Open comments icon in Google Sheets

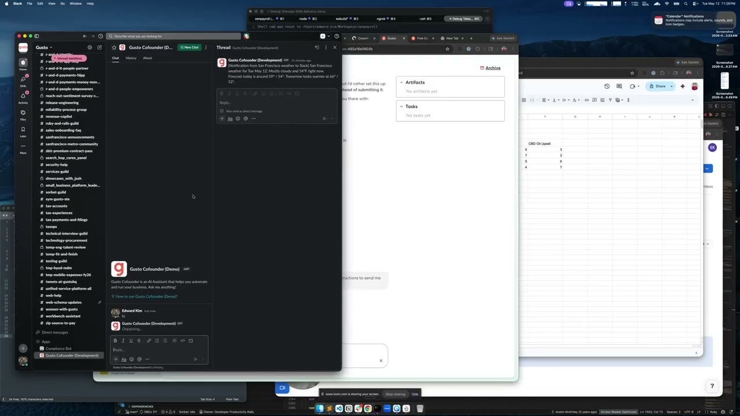619,86
